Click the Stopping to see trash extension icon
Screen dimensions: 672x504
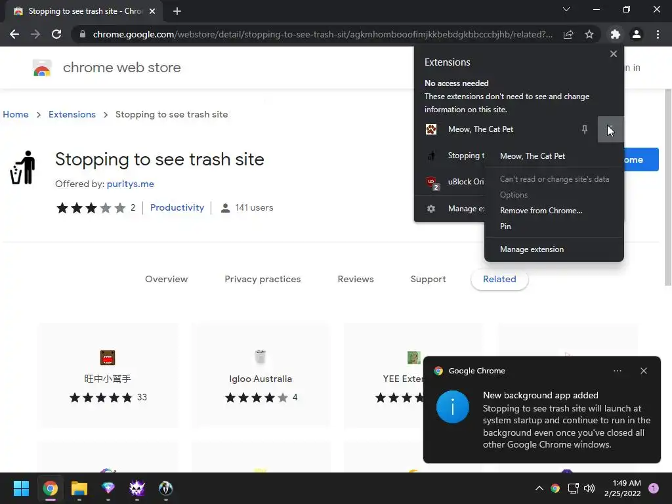point(431,156)
